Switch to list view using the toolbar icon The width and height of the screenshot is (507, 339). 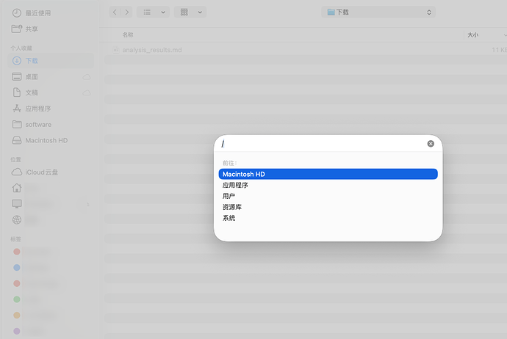[147, 12]
